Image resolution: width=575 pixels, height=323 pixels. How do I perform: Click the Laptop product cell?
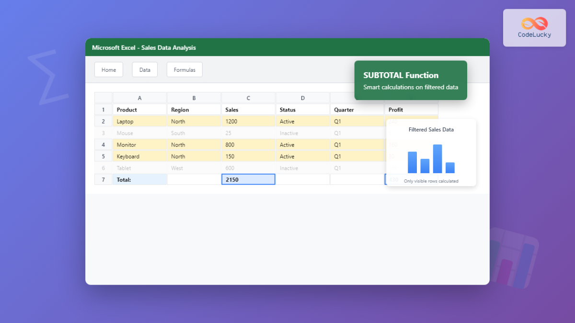(x=139, y=121)
